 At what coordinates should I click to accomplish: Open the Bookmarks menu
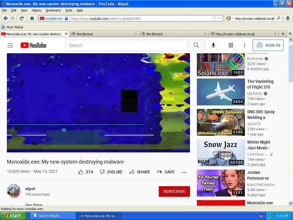click(53, 10)
